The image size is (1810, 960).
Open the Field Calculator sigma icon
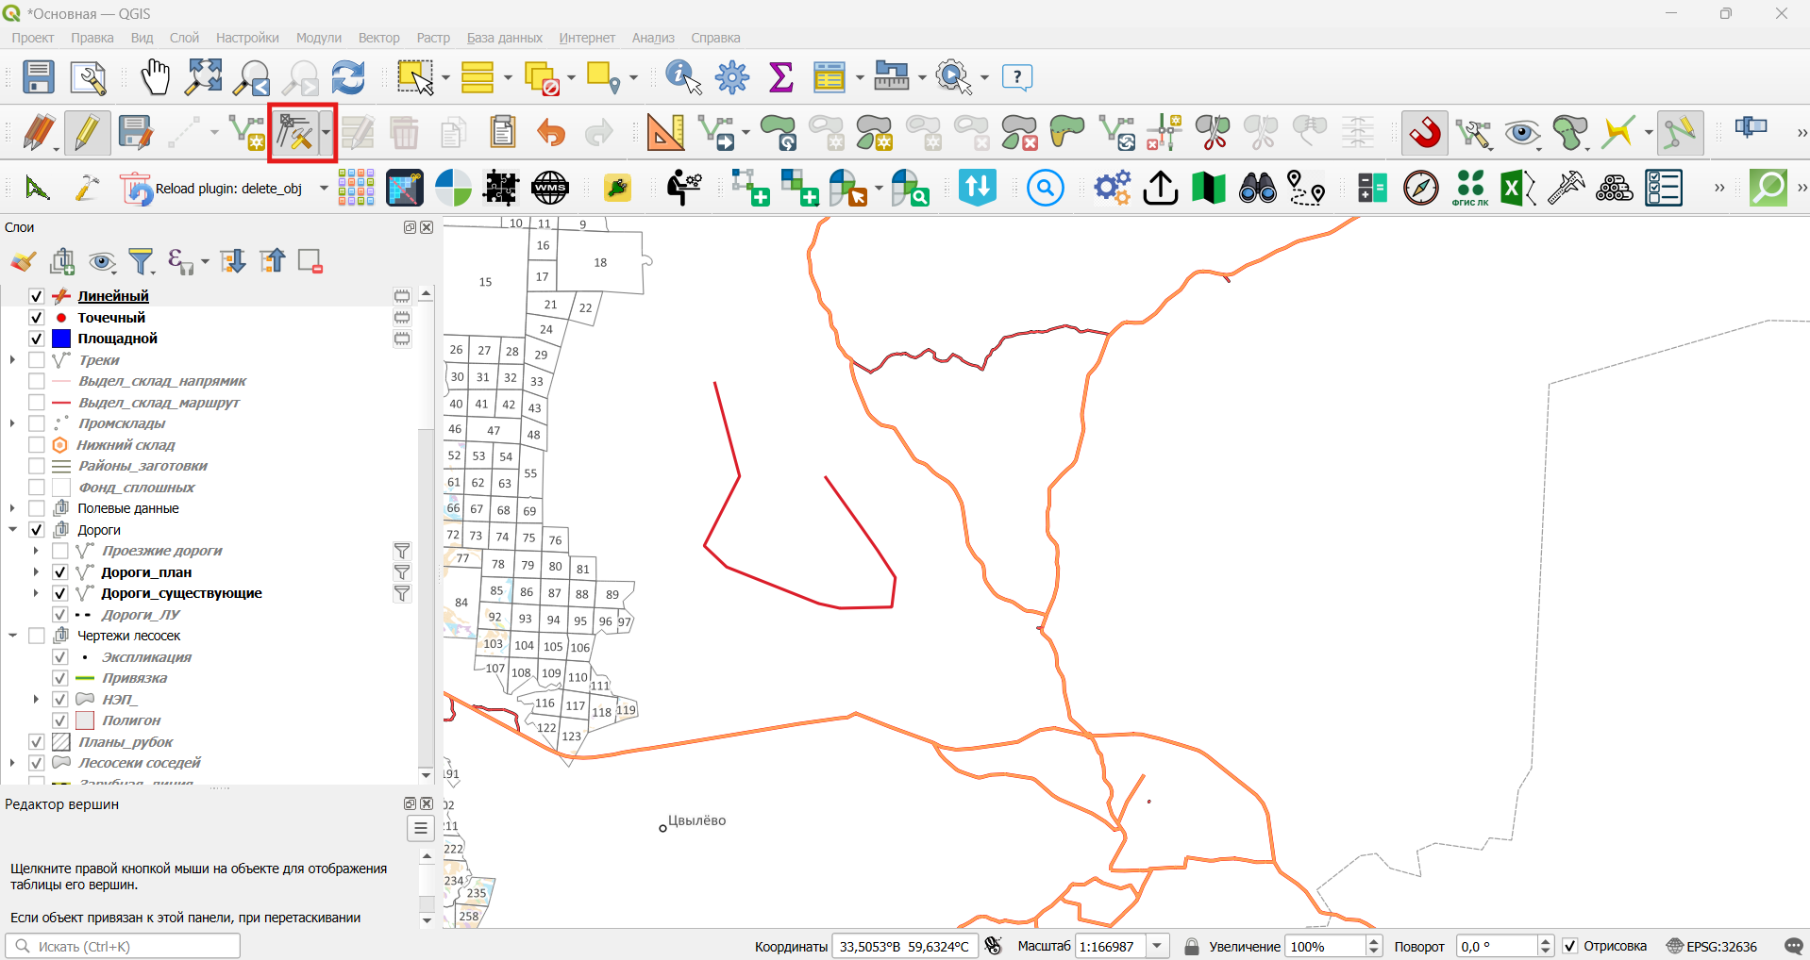781,77
